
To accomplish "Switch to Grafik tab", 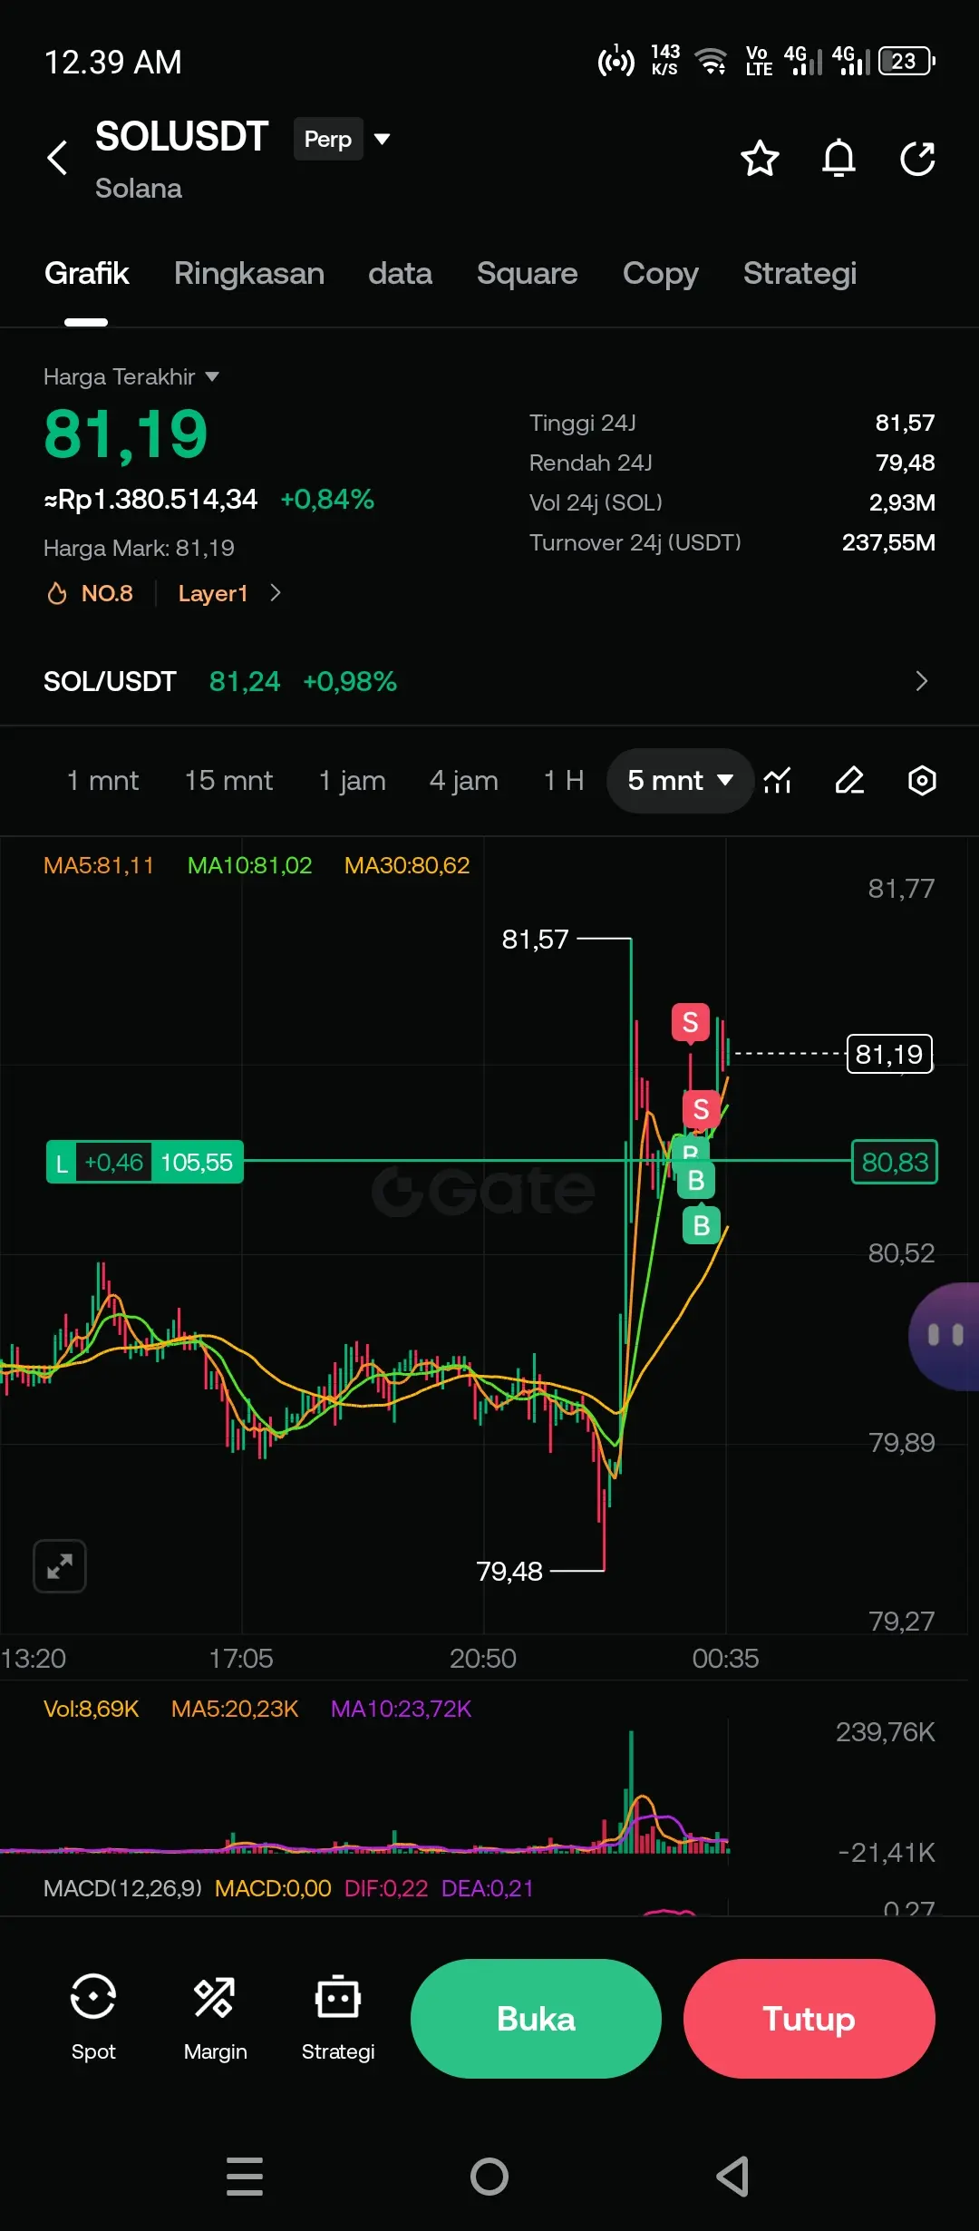I will pyautogui.click(x=86, y=273).
